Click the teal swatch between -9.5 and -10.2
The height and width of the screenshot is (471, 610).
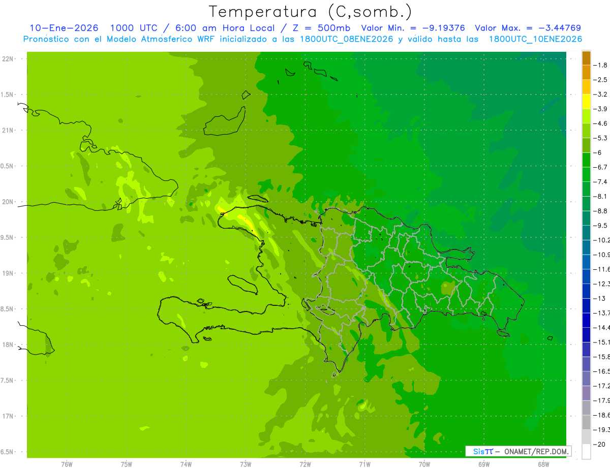(586, 233)
